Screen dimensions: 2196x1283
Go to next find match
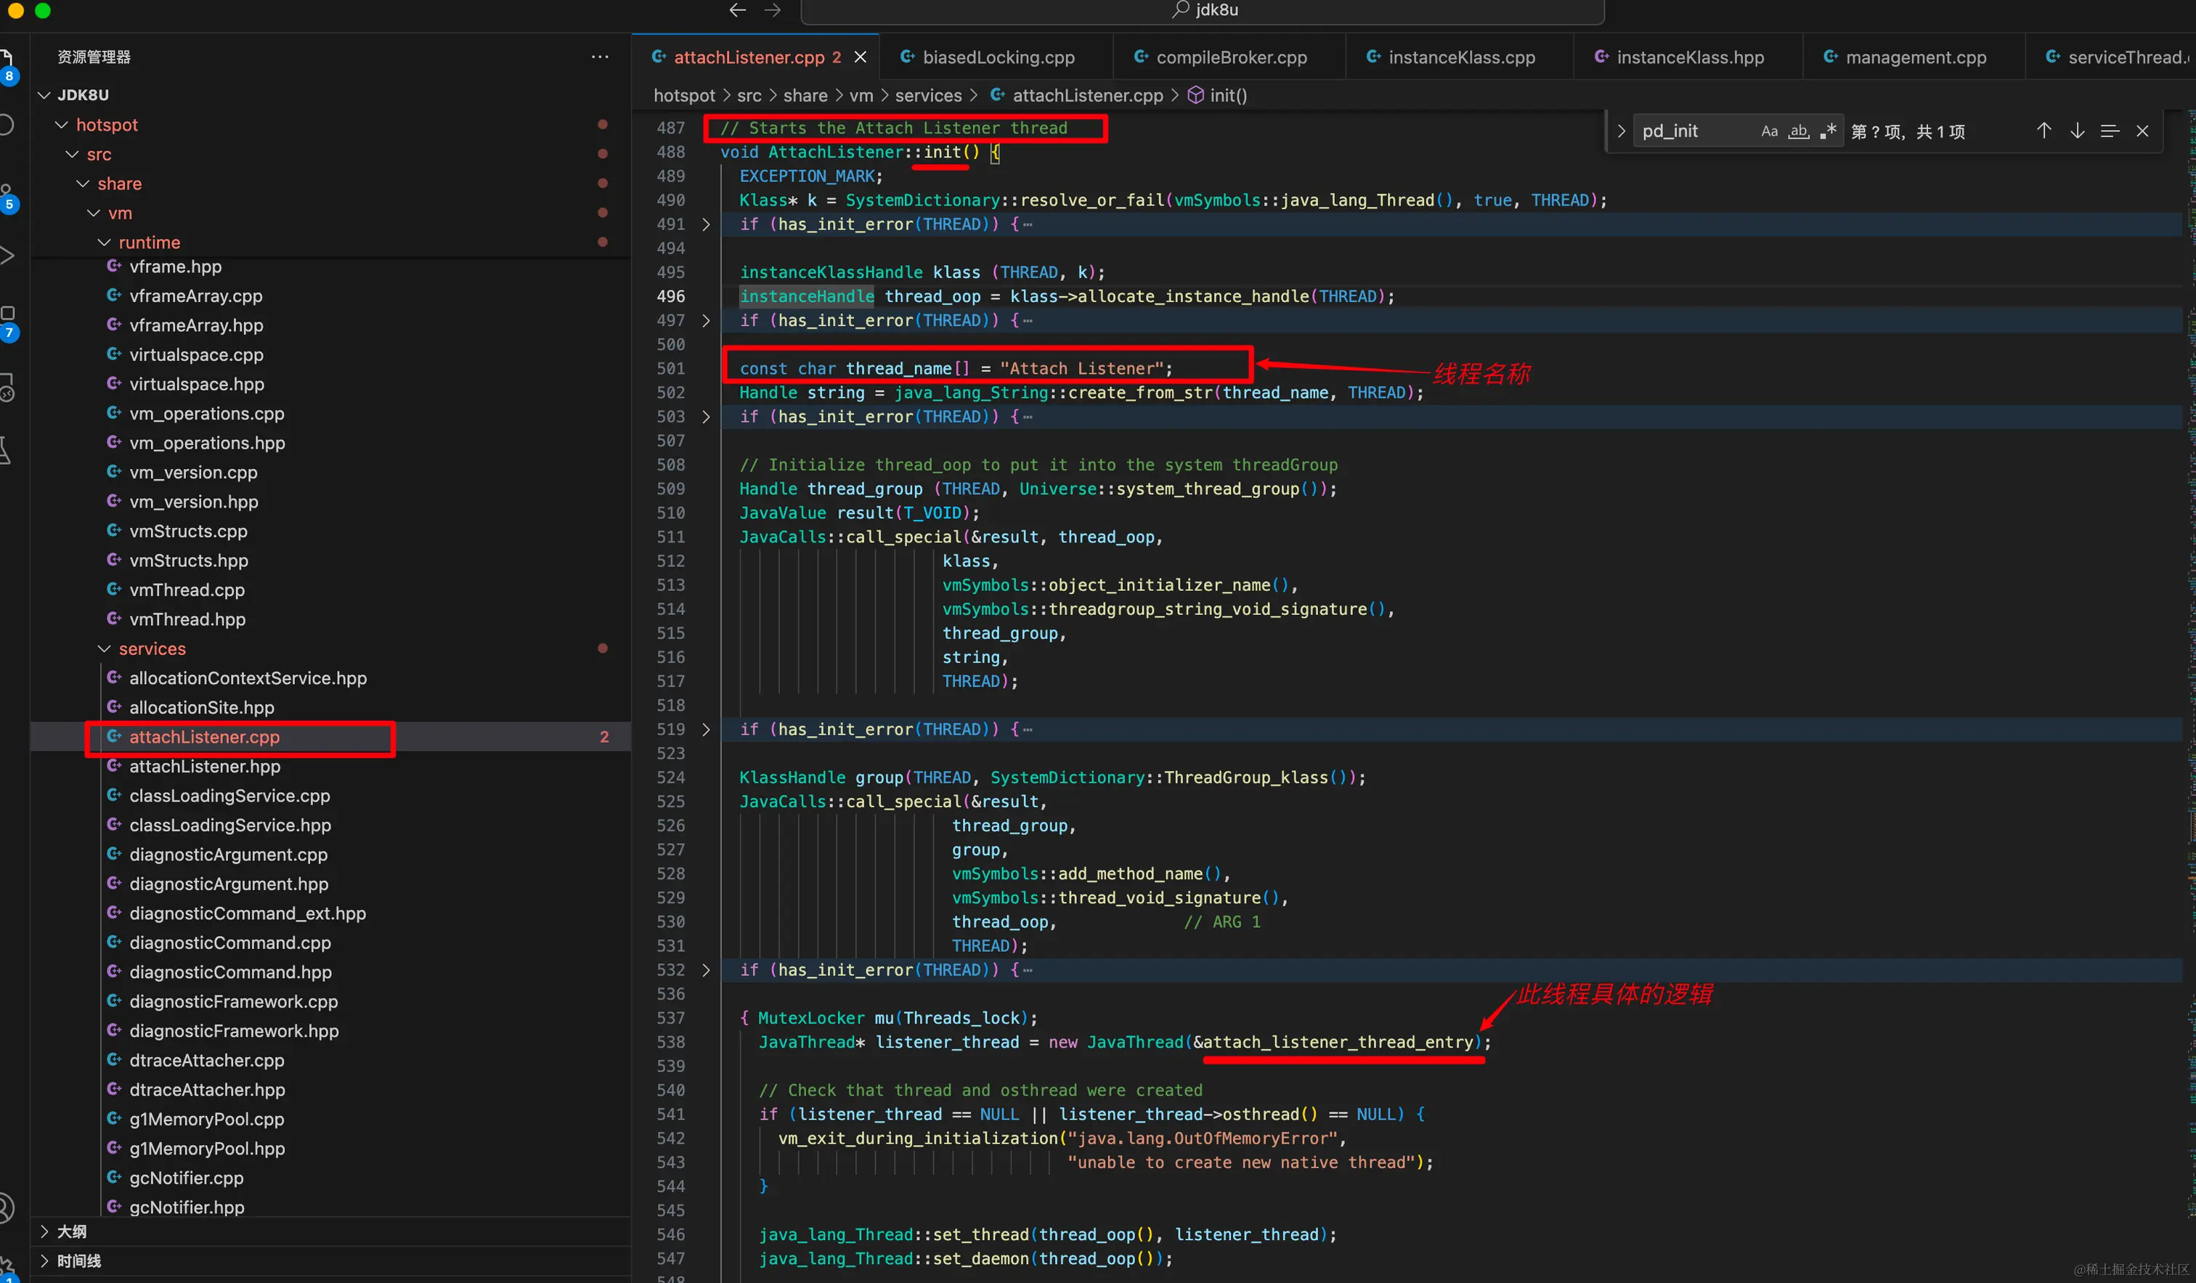[2077, 131]
